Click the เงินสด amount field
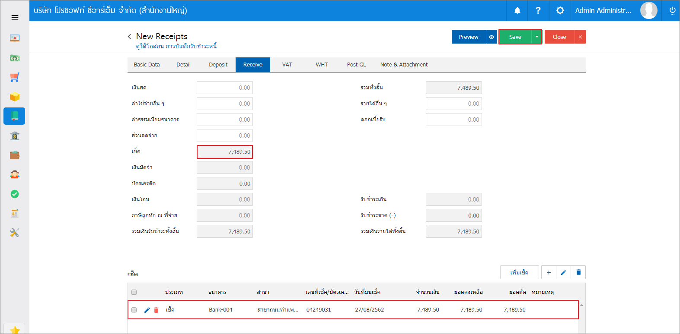Viewport: 680px width, 334px height. point(225,88)
